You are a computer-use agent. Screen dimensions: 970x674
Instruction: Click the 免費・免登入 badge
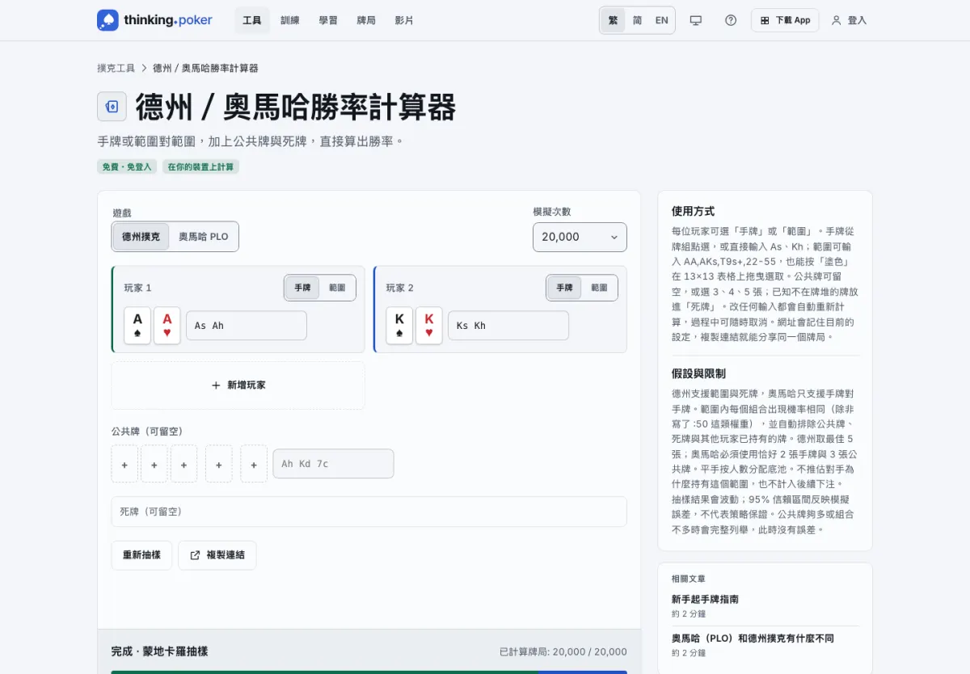click(x=127, y=167)
